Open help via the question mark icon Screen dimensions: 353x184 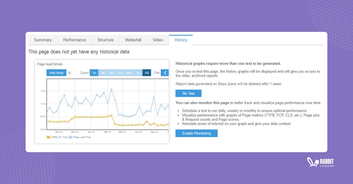[x=70, y=73]
